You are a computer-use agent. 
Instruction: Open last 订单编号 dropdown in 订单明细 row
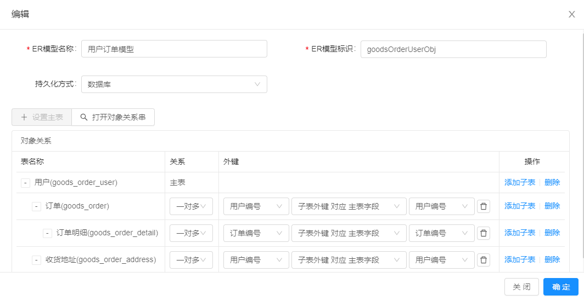(442, 233)
